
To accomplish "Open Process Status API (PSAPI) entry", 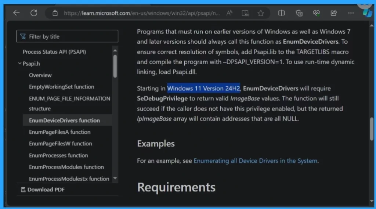I will click(x=54, y=51).
